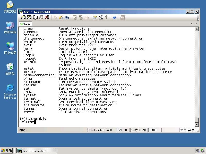Click 'Open a telnet connection' description
Screen dimensions: 206x154
click(x=83, y=99)
